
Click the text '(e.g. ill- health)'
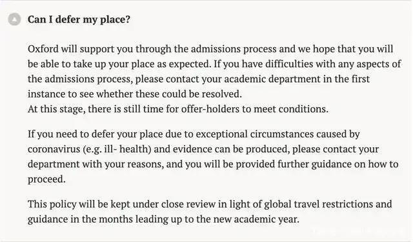tap(117, 149)
